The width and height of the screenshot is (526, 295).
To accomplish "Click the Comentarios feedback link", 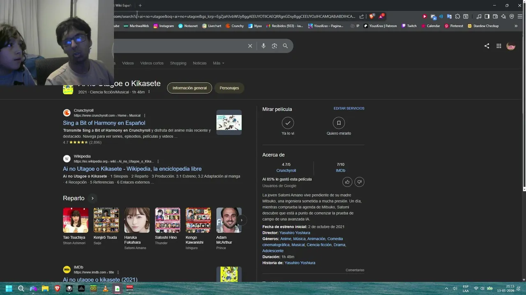I will tap(355, 270).
